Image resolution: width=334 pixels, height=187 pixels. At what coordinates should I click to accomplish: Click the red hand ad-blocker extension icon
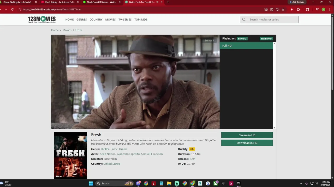(292, 10)
